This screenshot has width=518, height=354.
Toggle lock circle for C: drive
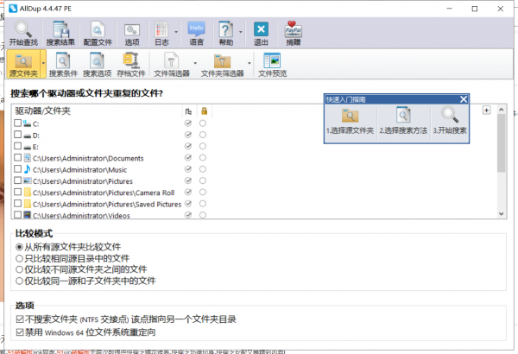point(203,123)
